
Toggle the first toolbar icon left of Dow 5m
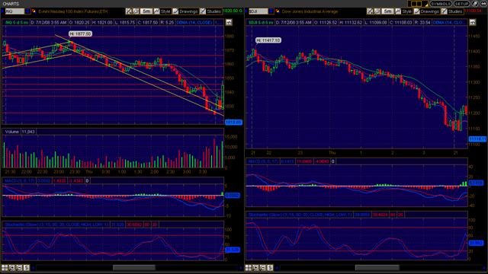[x=370, y=11]
